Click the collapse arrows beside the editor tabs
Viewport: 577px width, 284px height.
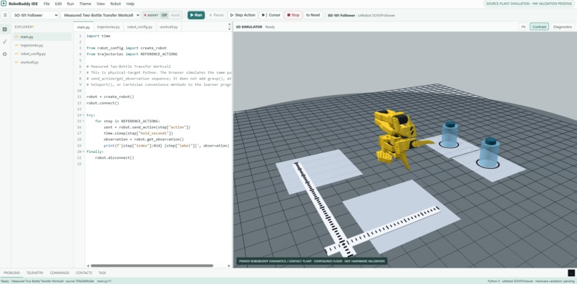[229, 27]
